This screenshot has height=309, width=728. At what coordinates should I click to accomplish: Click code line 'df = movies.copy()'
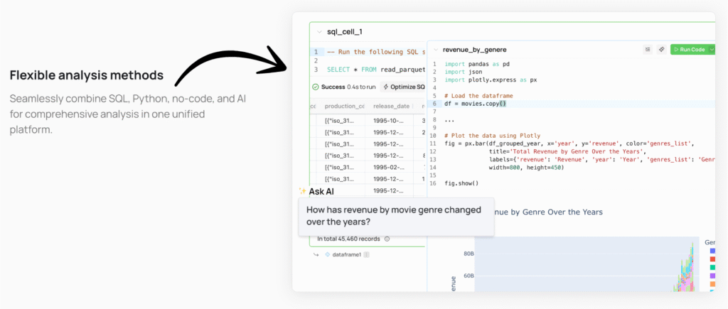tap(476, 104)
